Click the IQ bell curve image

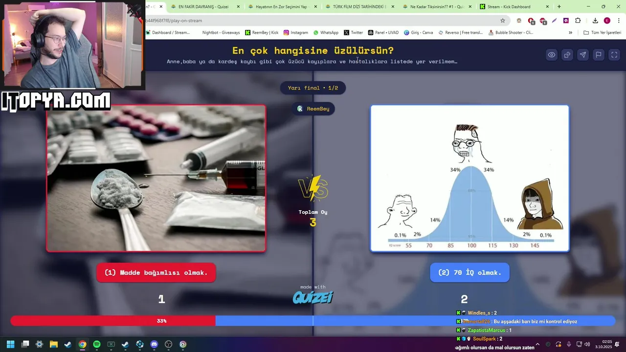coord(469,178)
